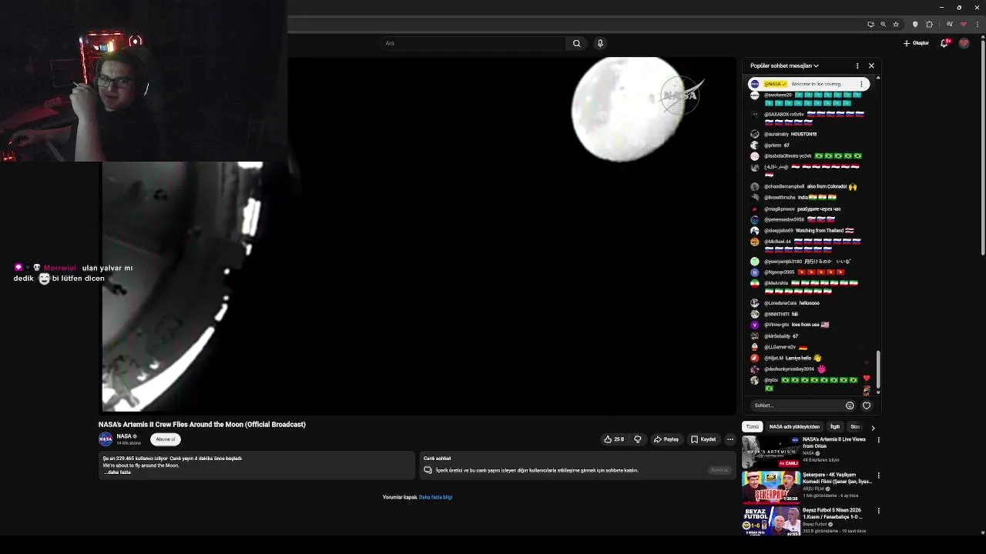This screenshot has height=554, width=986.
Task: Click chat message from @chandlercampbell
Action: click(x=809, y=186)
